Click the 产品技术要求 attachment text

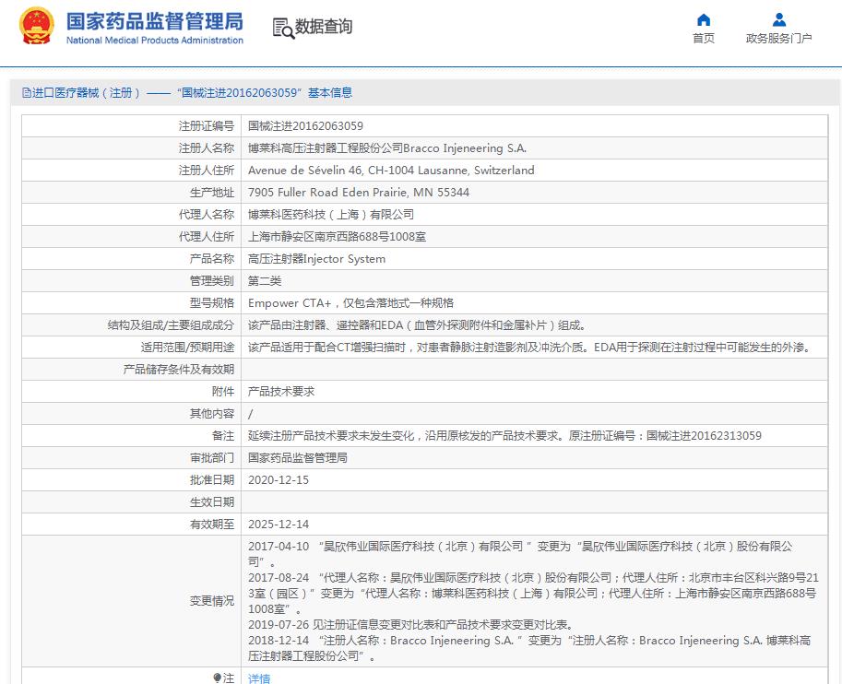pyautogui.click(x=281, y=392)
